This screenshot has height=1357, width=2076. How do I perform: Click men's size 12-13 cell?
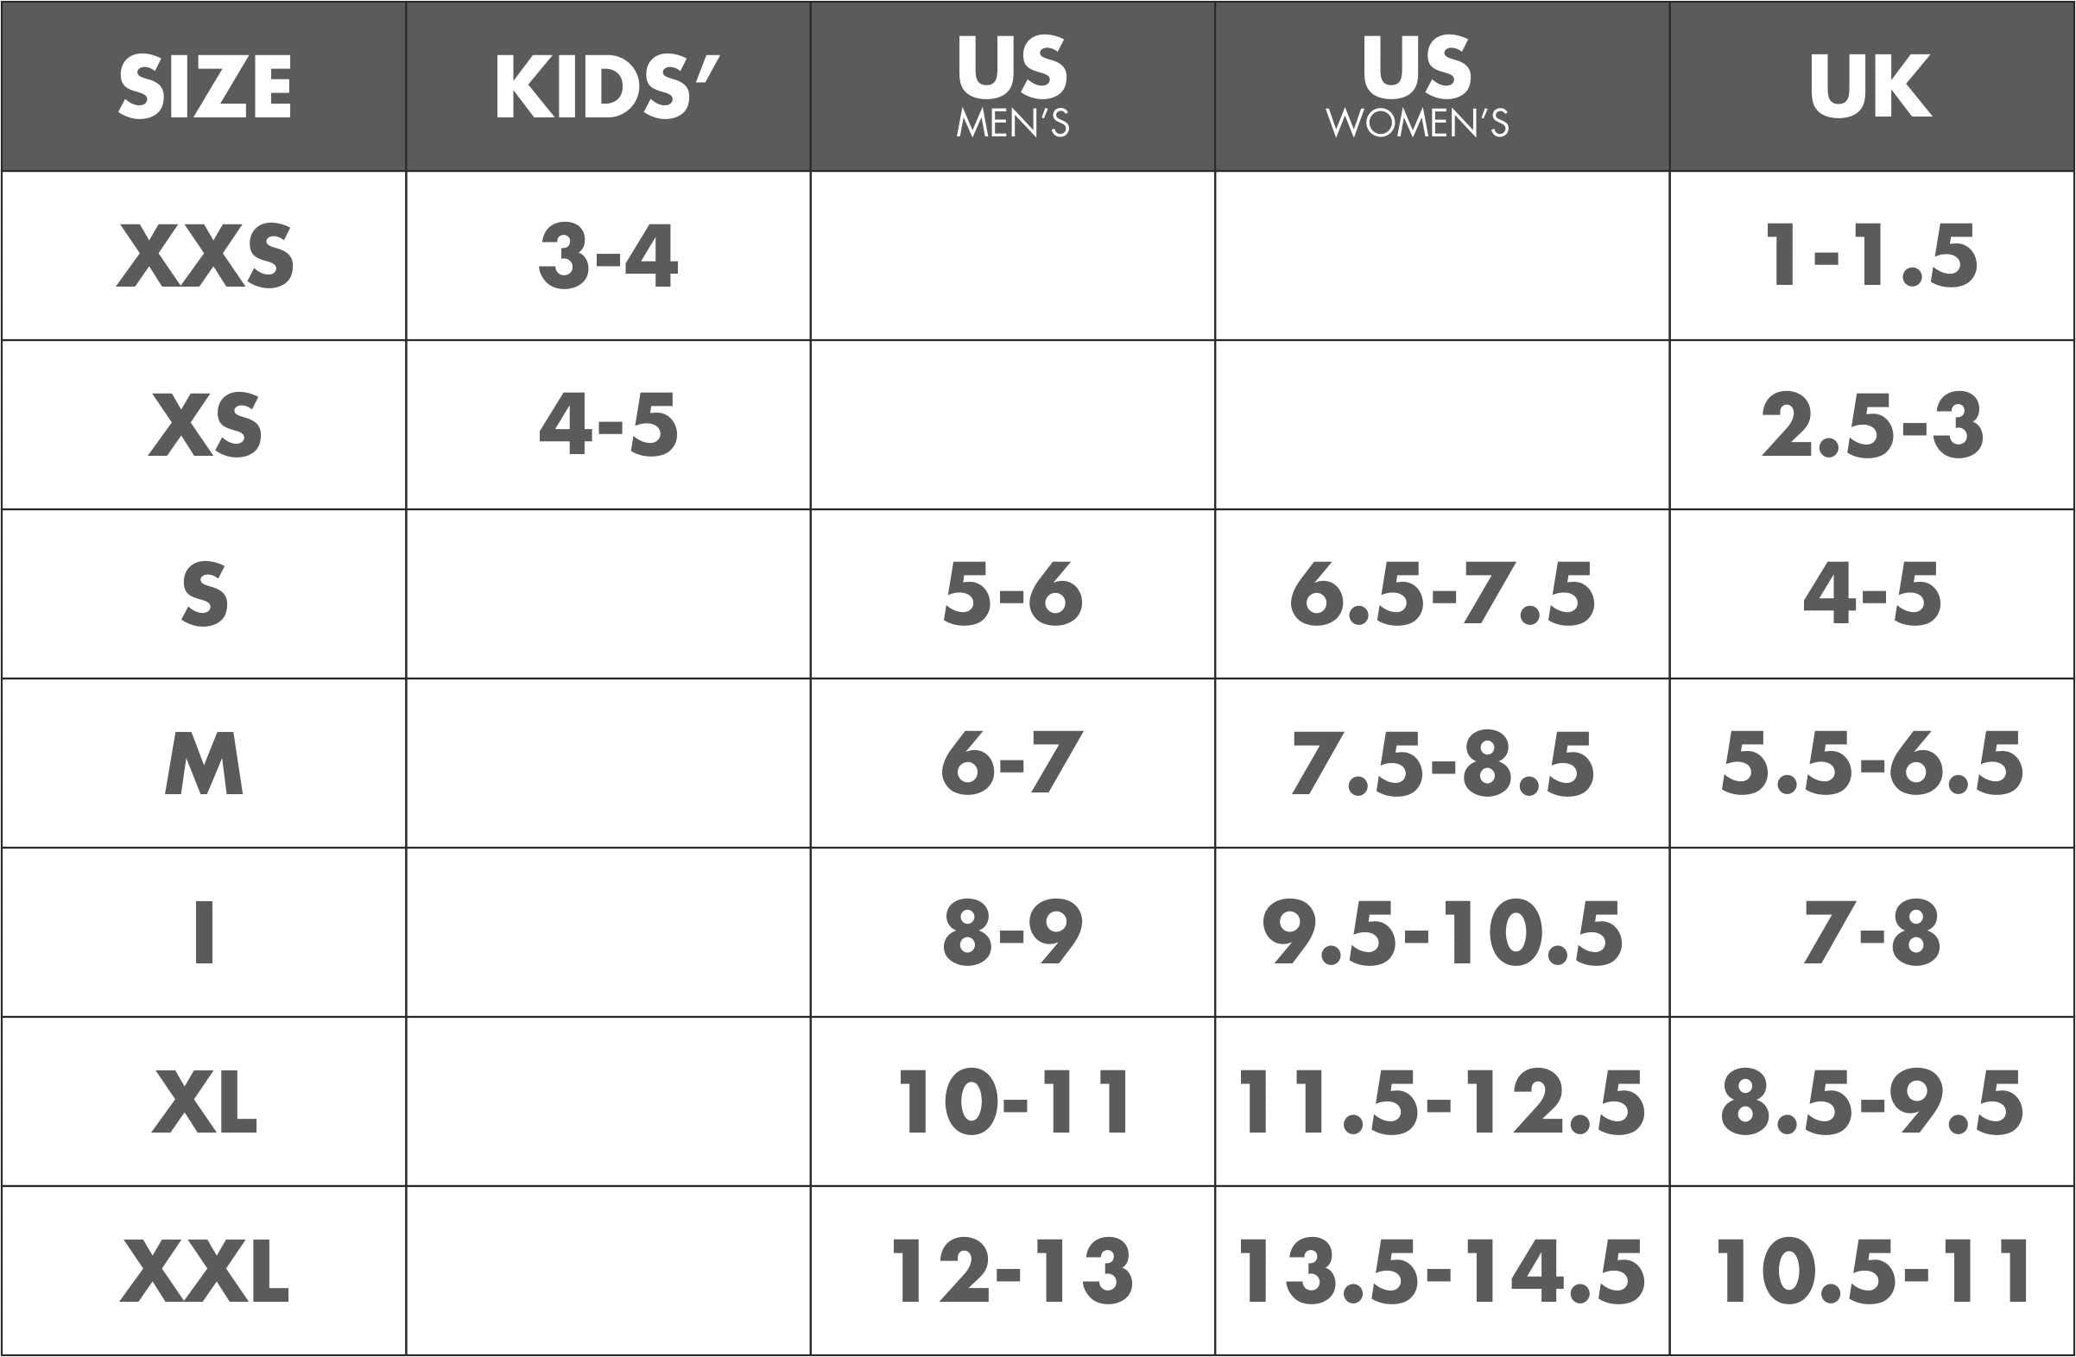click(x=1013, y=1271)
